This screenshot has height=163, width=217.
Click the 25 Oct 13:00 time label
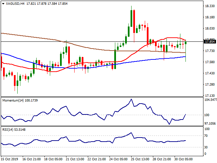pos(140,159)
